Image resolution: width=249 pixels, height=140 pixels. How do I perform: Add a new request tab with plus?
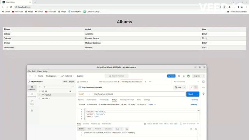click(x=146, y=82)
